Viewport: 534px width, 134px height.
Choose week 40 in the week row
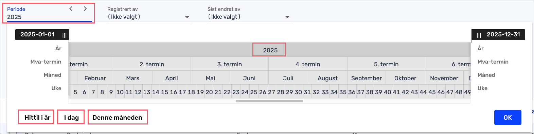pos(387,92)
